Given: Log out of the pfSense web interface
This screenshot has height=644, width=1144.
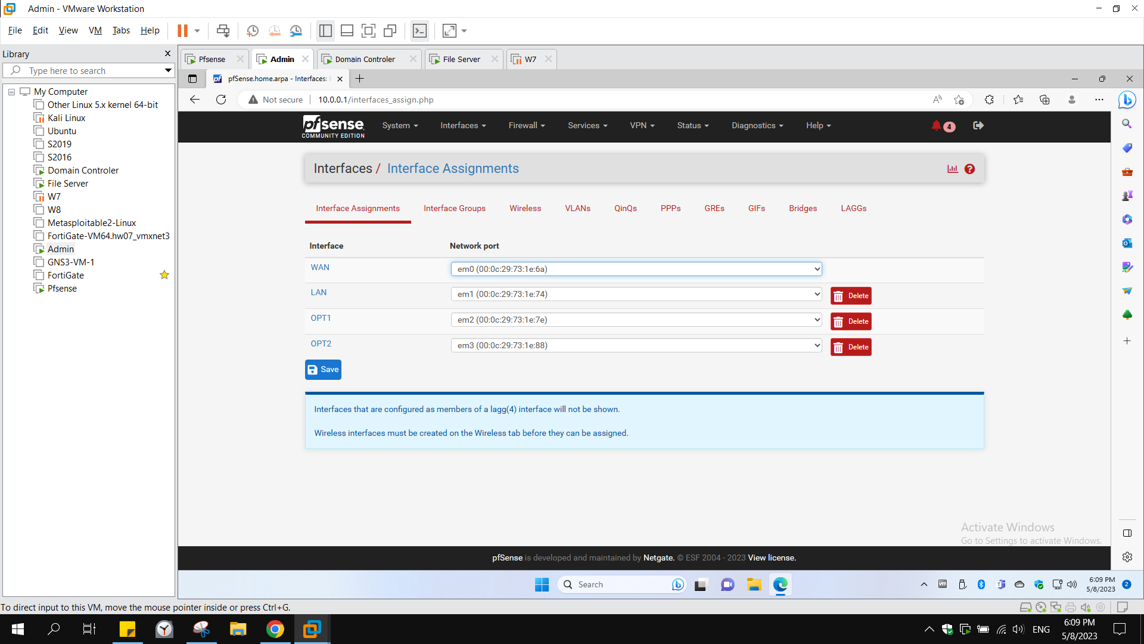Looking at the screenshot, I should [x=979, y=126].
